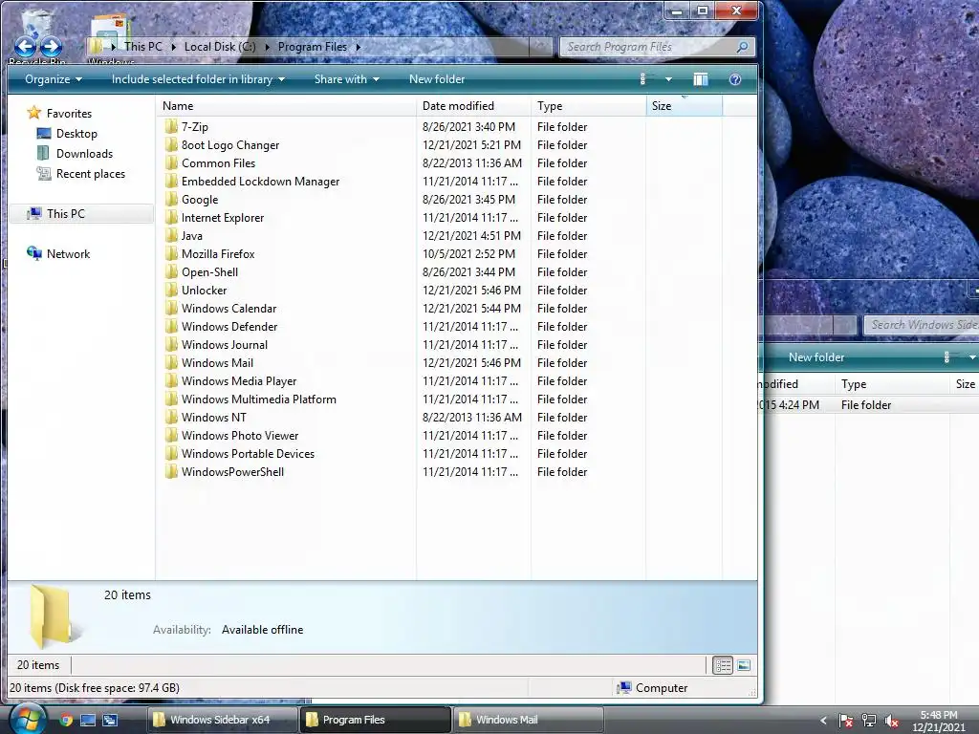This screenshot has height=734, width=979.
Task: Open the help question mark icon
Action: tap(735, 79)
